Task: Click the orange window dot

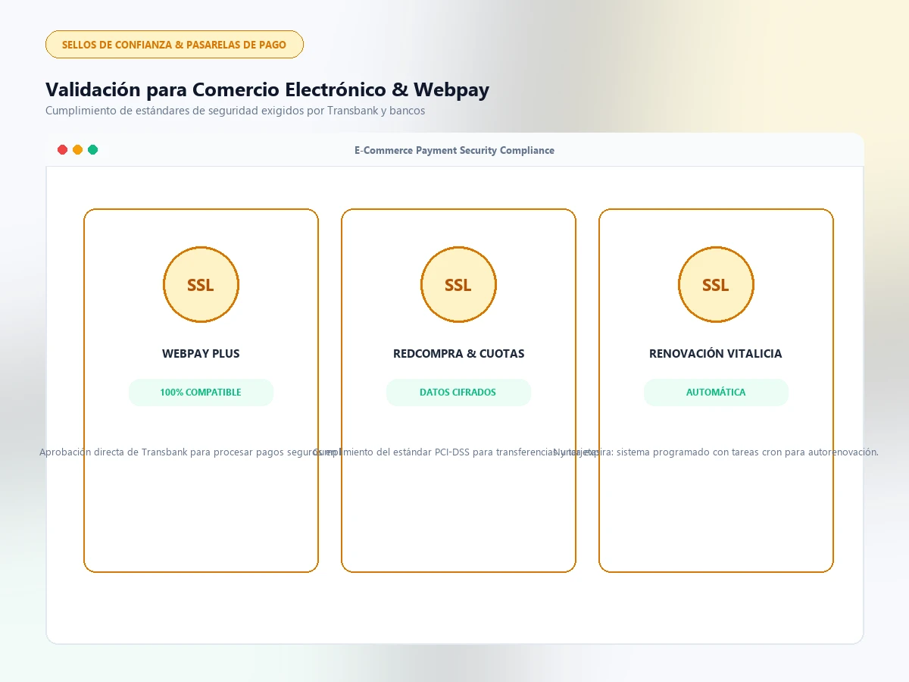Action: tap(78, 150)
